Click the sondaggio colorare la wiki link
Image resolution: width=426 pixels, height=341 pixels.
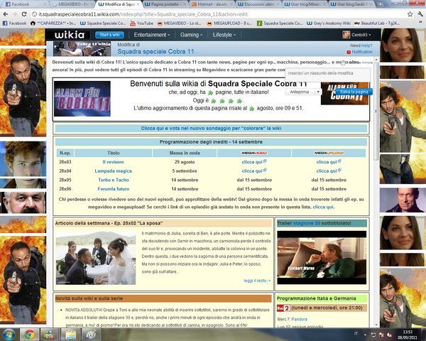(211, 129)
